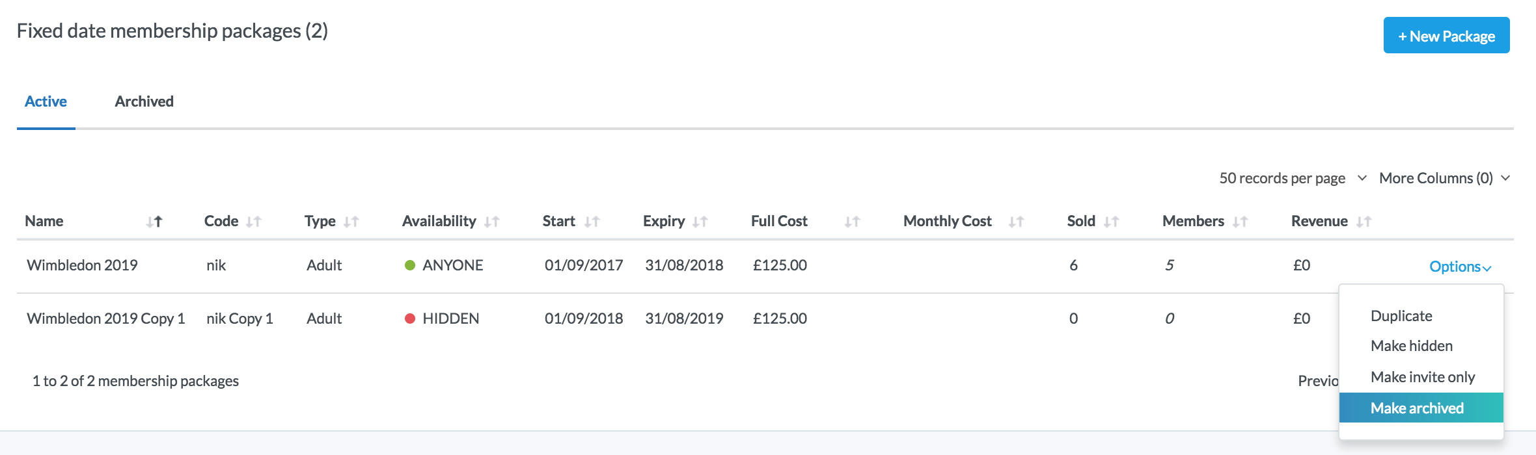The image size is (1536, 455).
Task: Choose Make invite only menu entry
Action: 1423,377
